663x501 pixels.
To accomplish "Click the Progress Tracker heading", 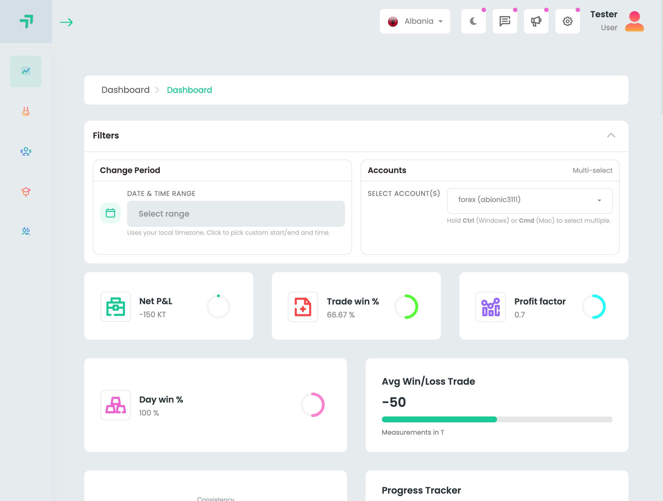I will click(421, 490).
